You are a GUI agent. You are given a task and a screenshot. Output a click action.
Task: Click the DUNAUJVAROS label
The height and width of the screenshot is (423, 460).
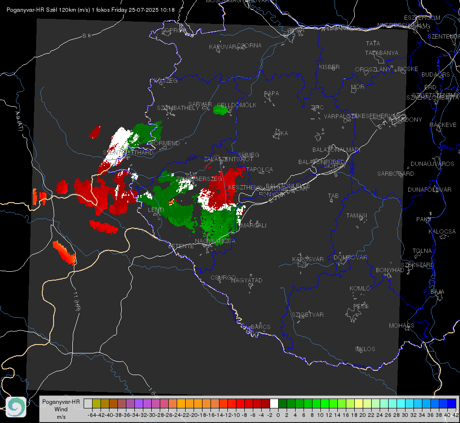pyautogui.click(x=432, y=164)
